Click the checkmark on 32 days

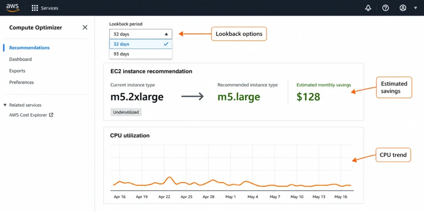tap(166, 44)
